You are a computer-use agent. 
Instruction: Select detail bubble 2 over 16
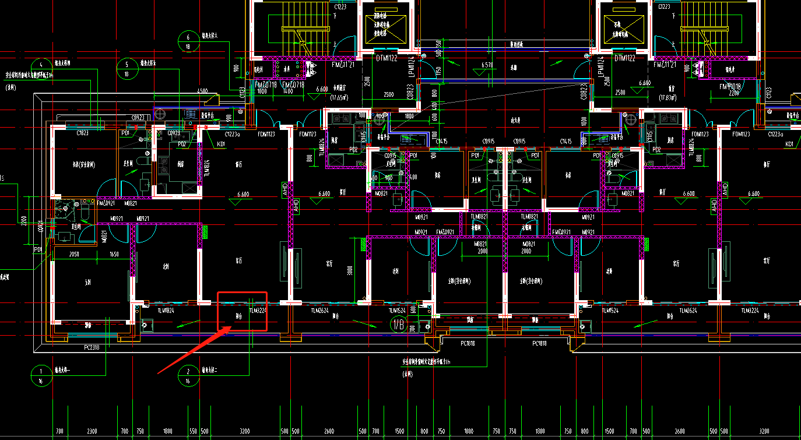pyautogui.click(x=188, y=376)
